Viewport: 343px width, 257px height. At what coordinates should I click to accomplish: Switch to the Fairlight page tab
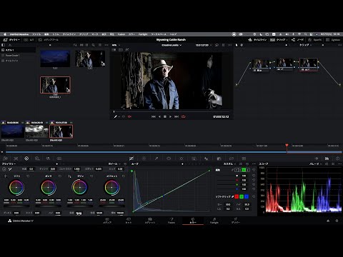[214, 221]
